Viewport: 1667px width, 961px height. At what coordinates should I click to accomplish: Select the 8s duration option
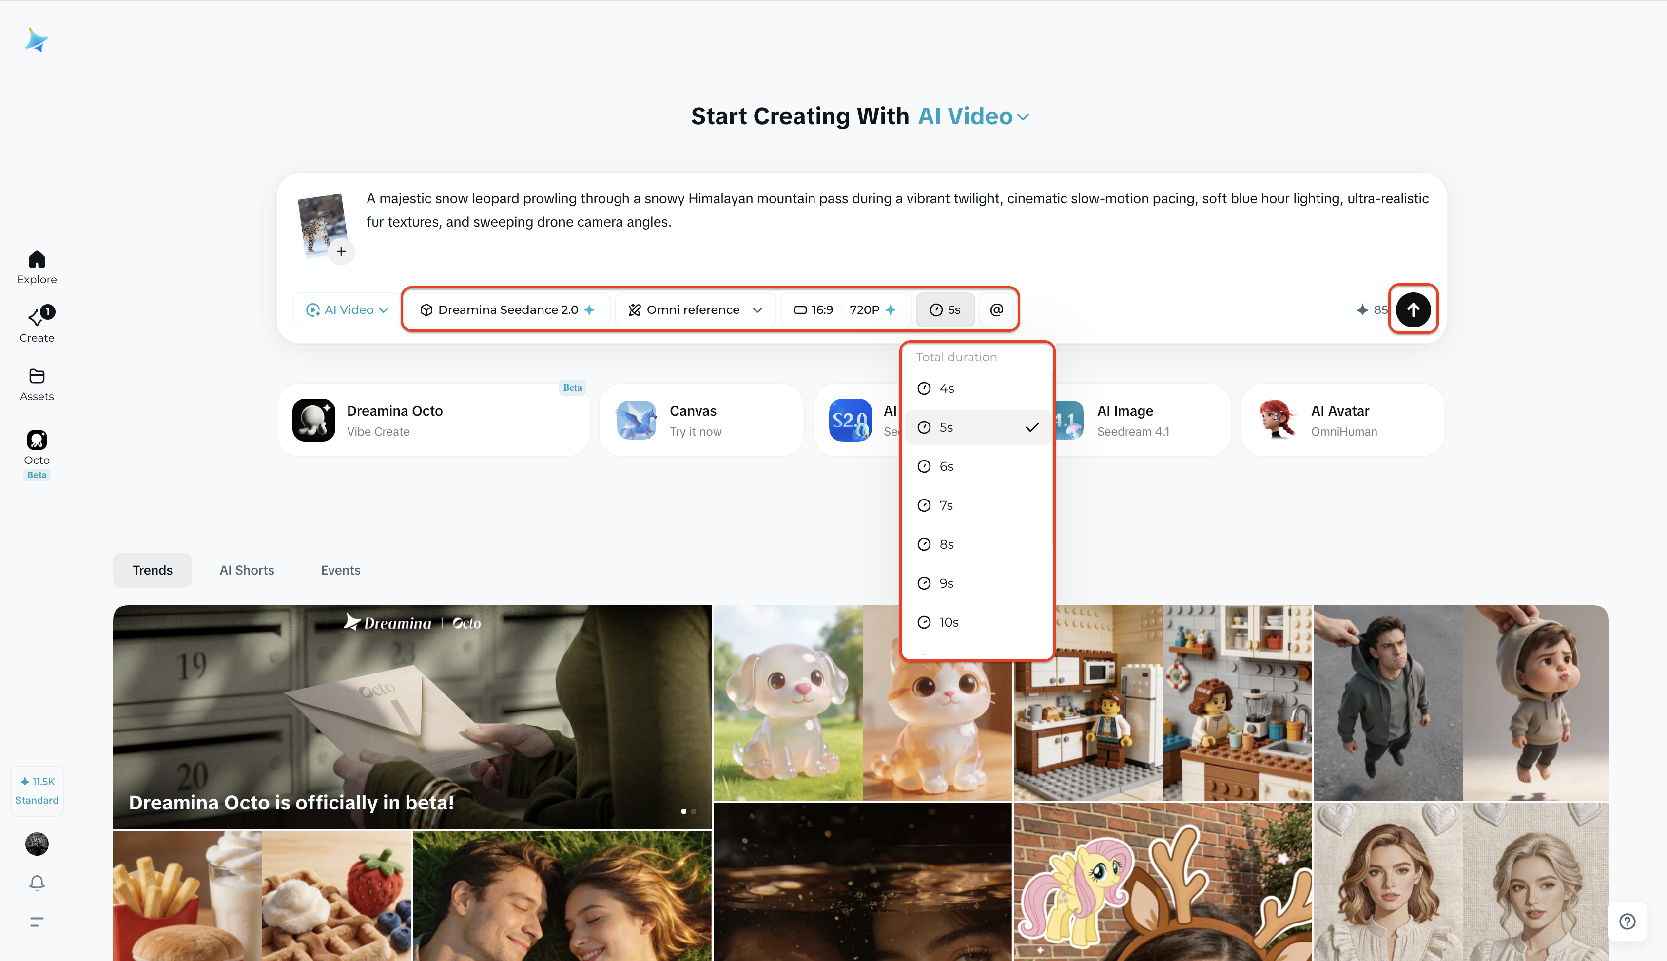(977, 544)
